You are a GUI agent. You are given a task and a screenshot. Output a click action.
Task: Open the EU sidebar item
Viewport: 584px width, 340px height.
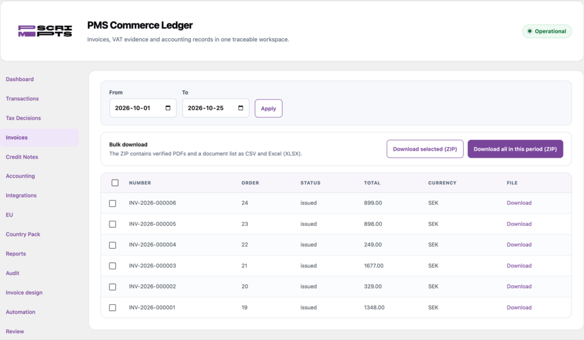9,215
